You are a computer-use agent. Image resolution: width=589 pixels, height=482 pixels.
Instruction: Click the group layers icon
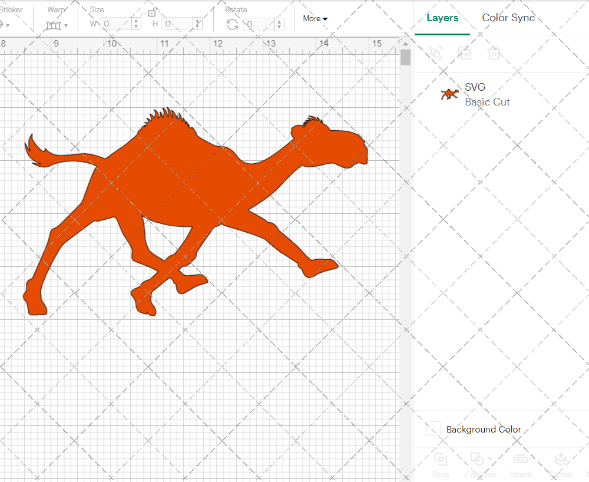point(435,53)
